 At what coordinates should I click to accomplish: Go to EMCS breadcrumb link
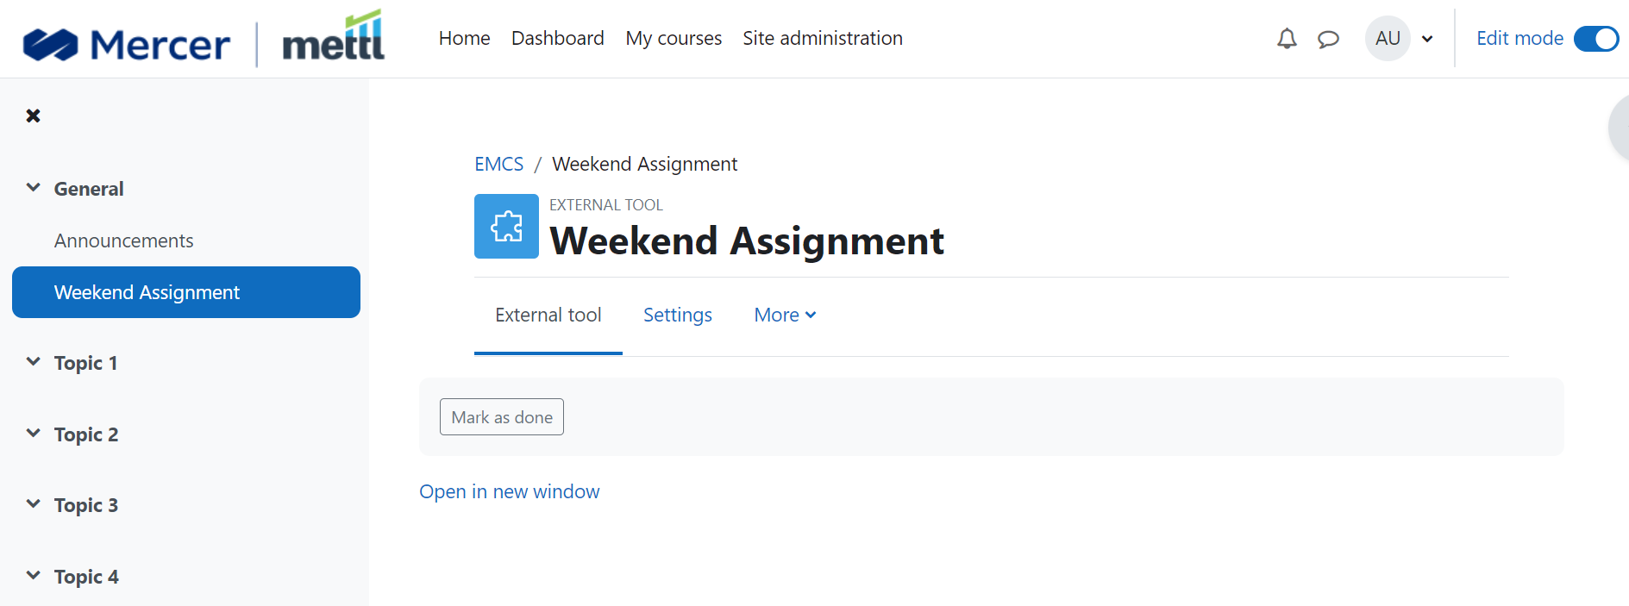click(498, 164)
